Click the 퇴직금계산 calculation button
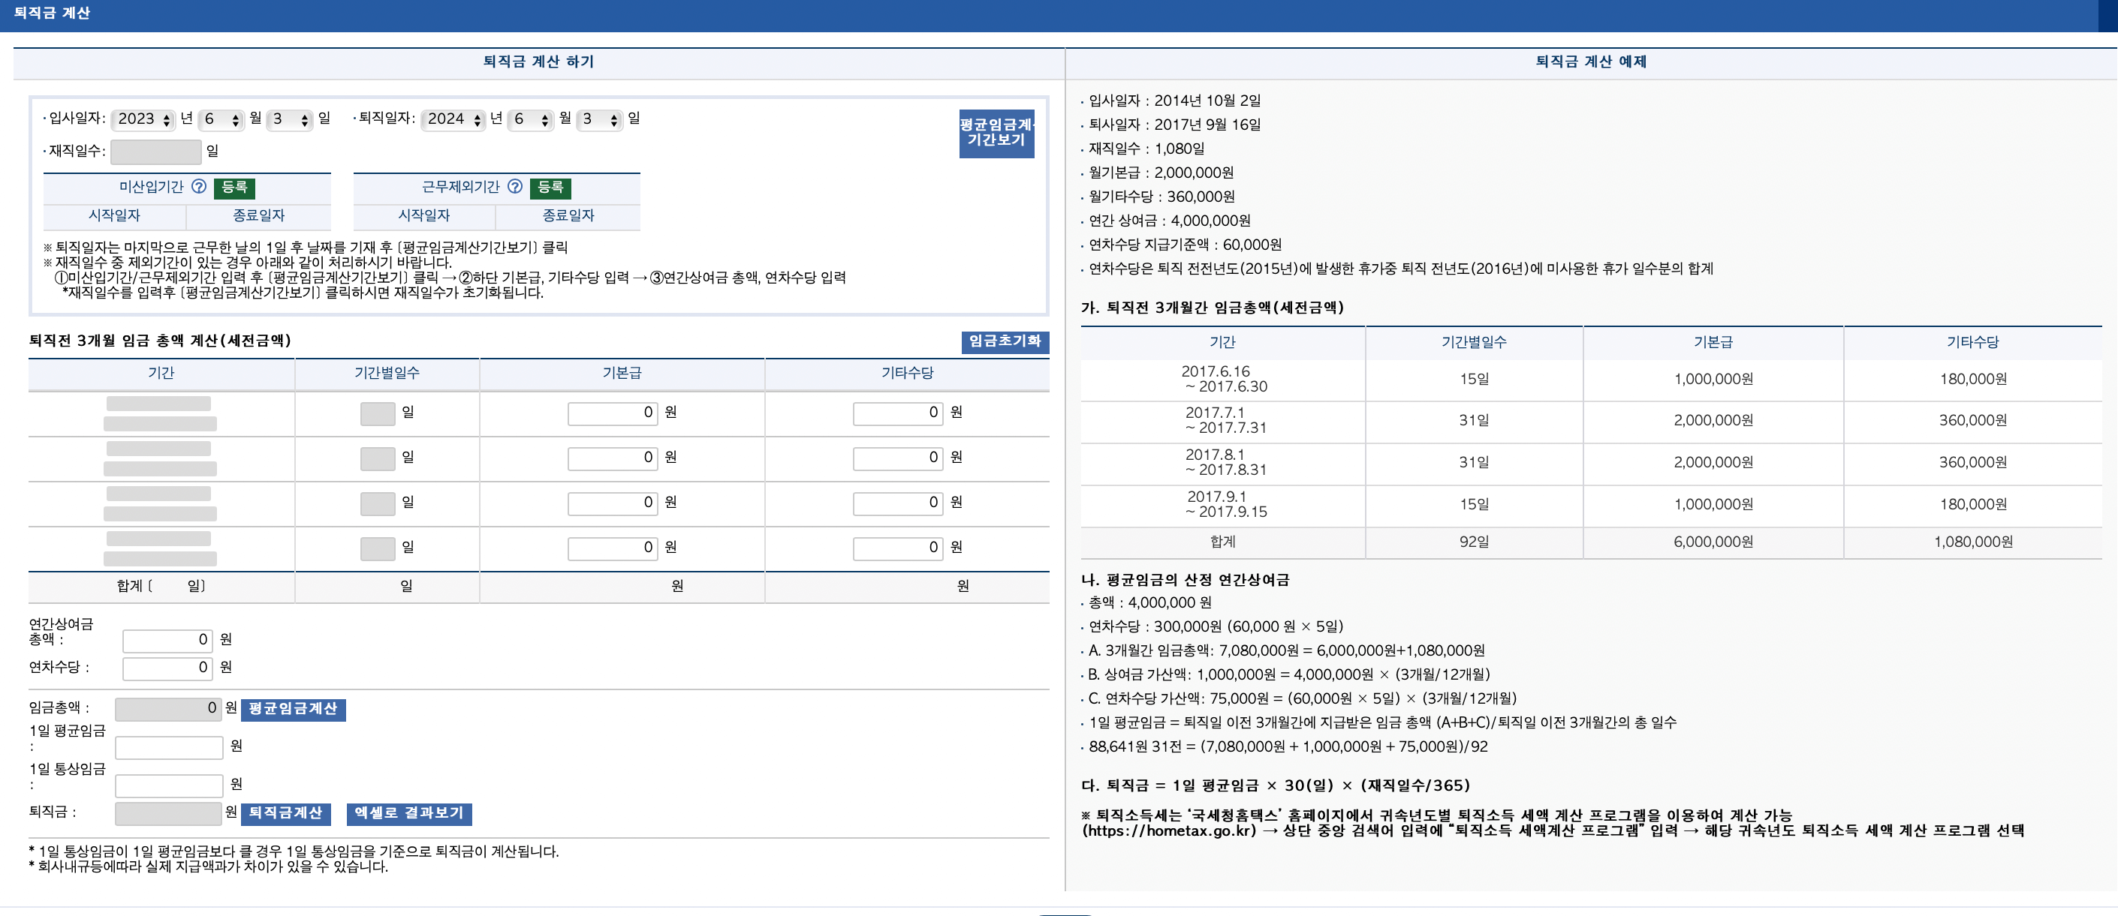Image resolution: width=2118 pixels, height=916 pixels. click(x=285, y=815)
